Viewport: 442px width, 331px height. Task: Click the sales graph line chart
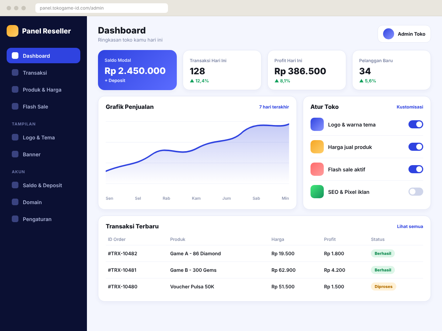point(197,153)
